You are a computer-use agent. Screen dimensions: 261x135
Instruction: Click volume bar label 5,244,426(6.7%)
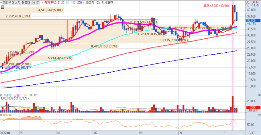[60, 58]
